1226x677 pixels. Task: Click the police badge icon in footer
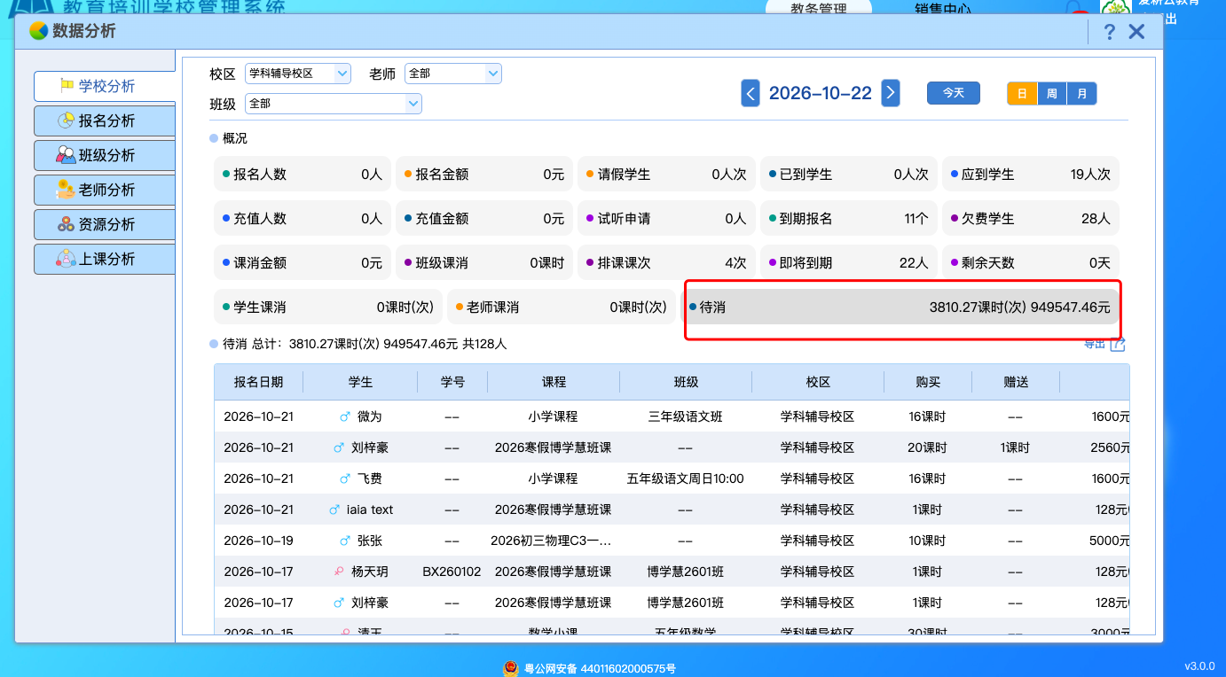510,668
